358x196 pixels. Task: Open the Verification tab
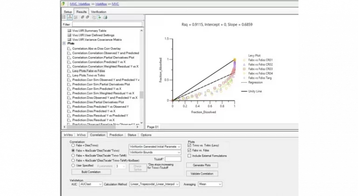(98, 11)
